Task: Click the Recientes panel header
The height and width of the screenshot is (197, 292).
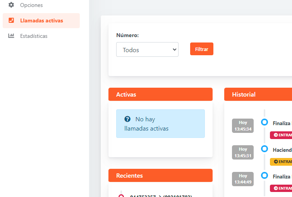Action: click(x=160, y=175)
